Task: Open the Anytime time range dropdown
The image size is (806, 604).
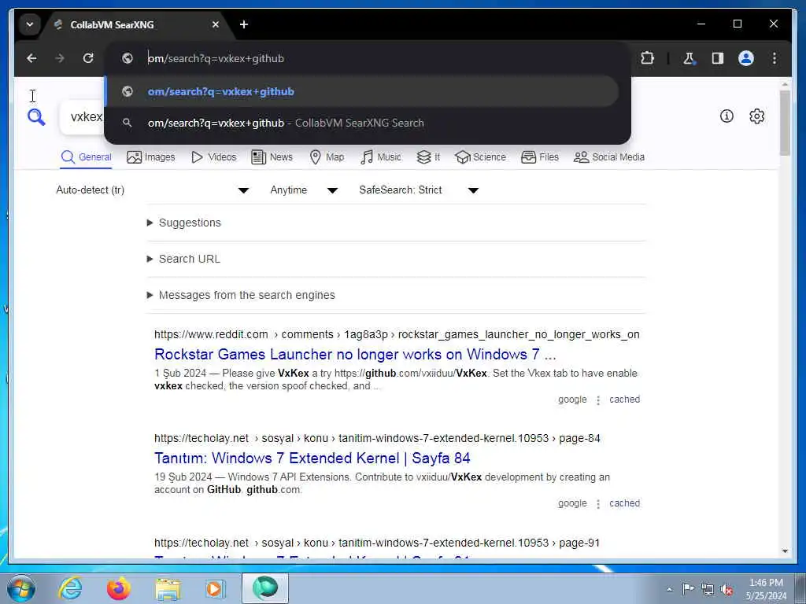Action: [x=304, y=190]
